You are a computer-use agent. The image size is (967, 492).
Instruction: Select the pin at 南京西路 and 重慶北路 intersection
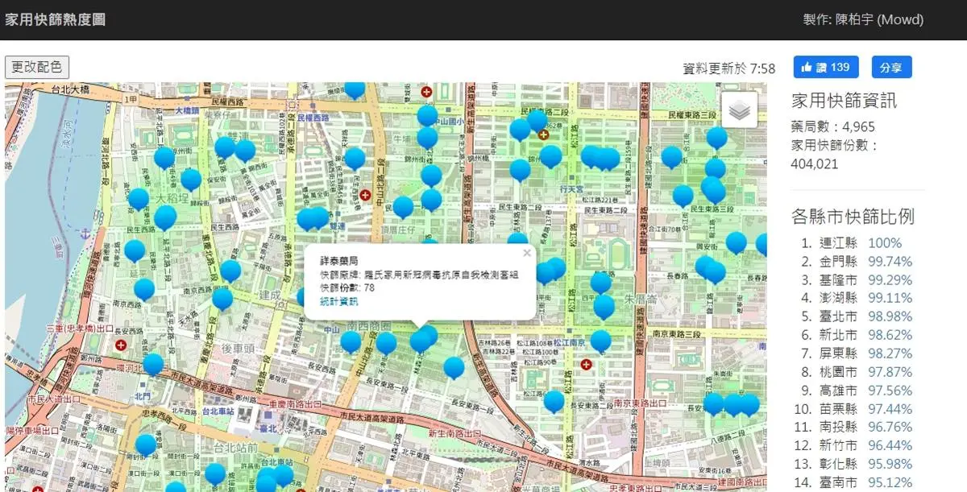[x=222, y=298]
